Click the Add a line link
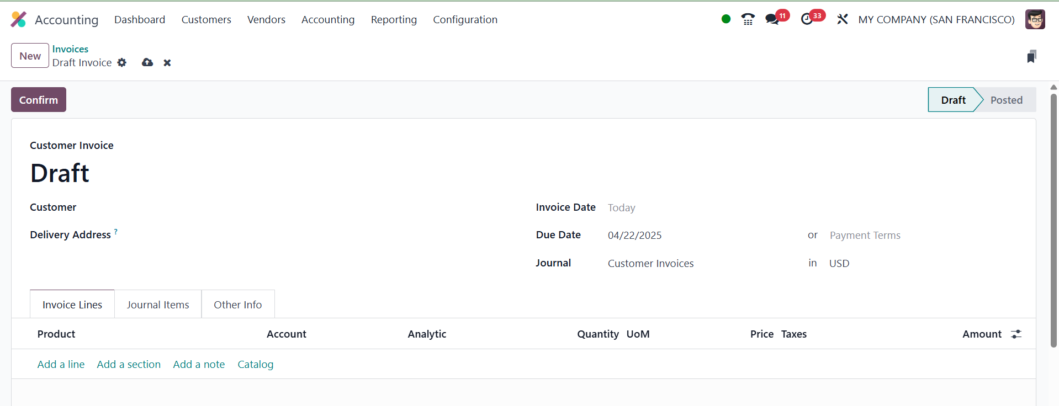This screenshot has height=406, width=1059. tap(61, 365)
